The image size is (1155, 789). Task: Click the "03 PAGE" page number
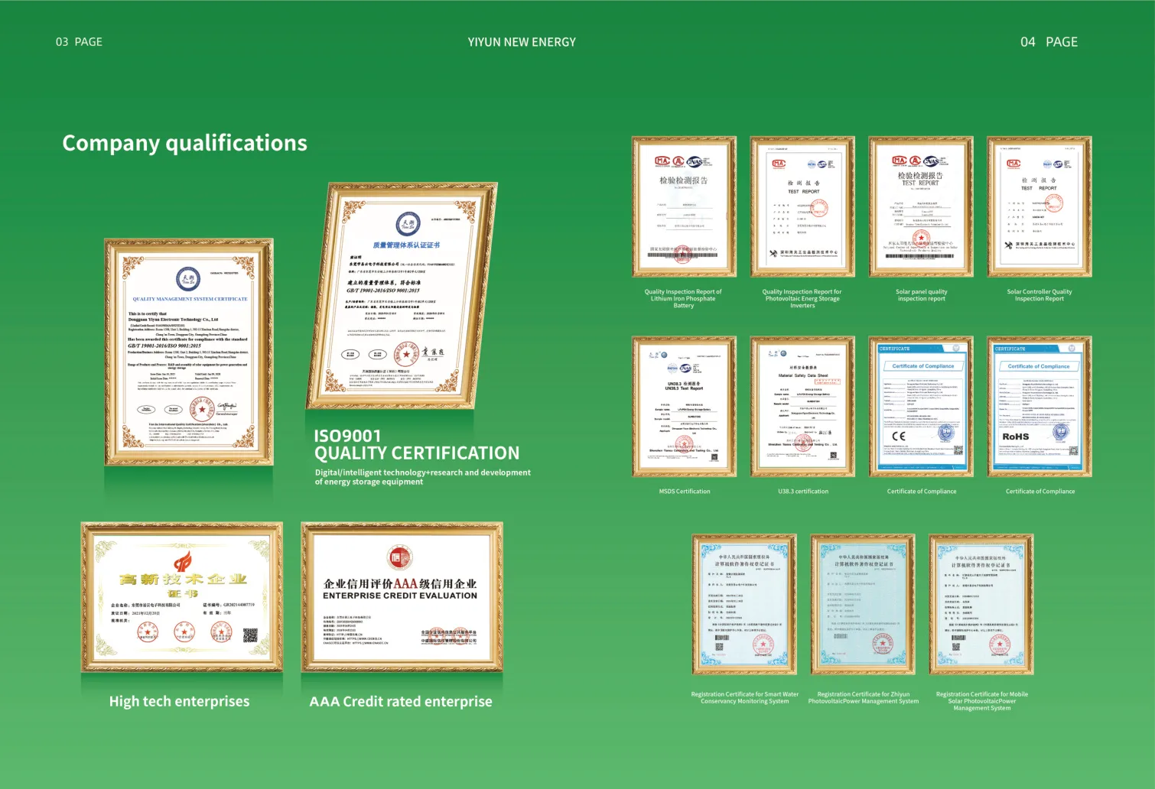79,42
